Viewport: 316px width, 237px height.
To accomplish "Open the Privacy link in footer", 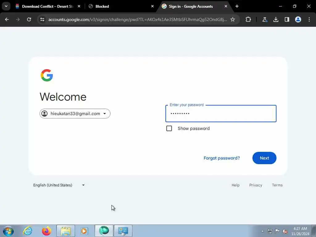I will (256, 185).
